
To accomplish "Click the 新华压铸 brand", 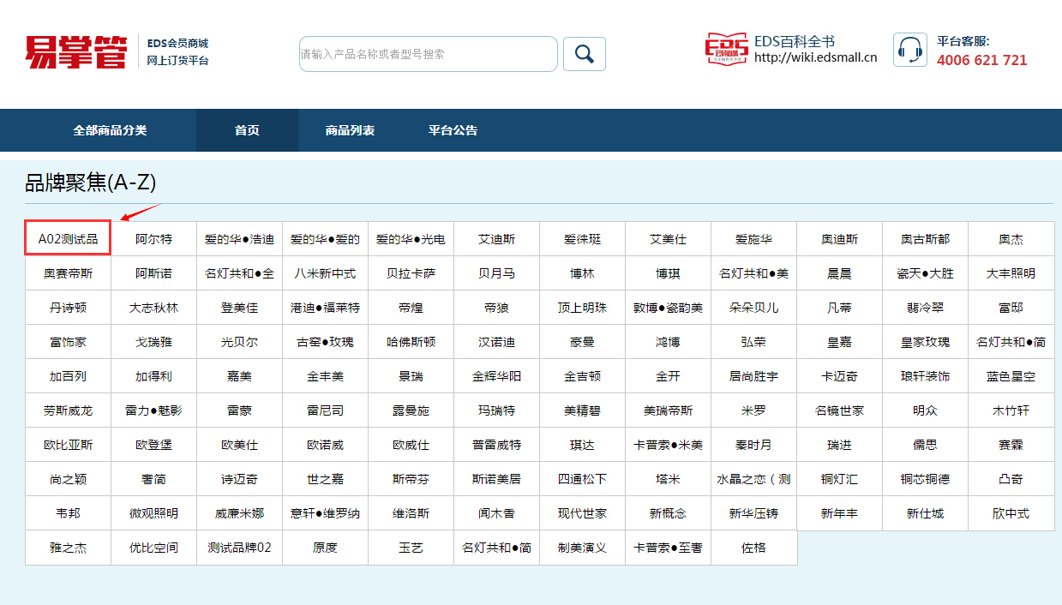I will click(x=754, y=513).
